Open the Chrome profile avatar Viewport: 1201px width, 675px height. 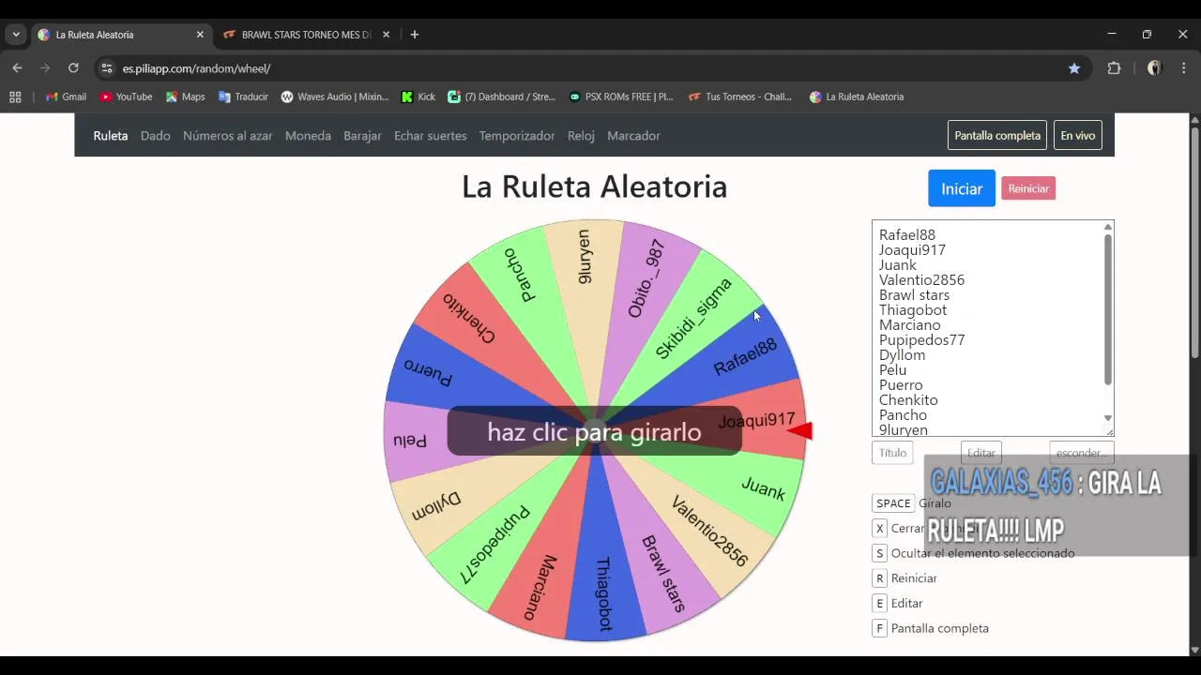click(x=1154, y=68)
